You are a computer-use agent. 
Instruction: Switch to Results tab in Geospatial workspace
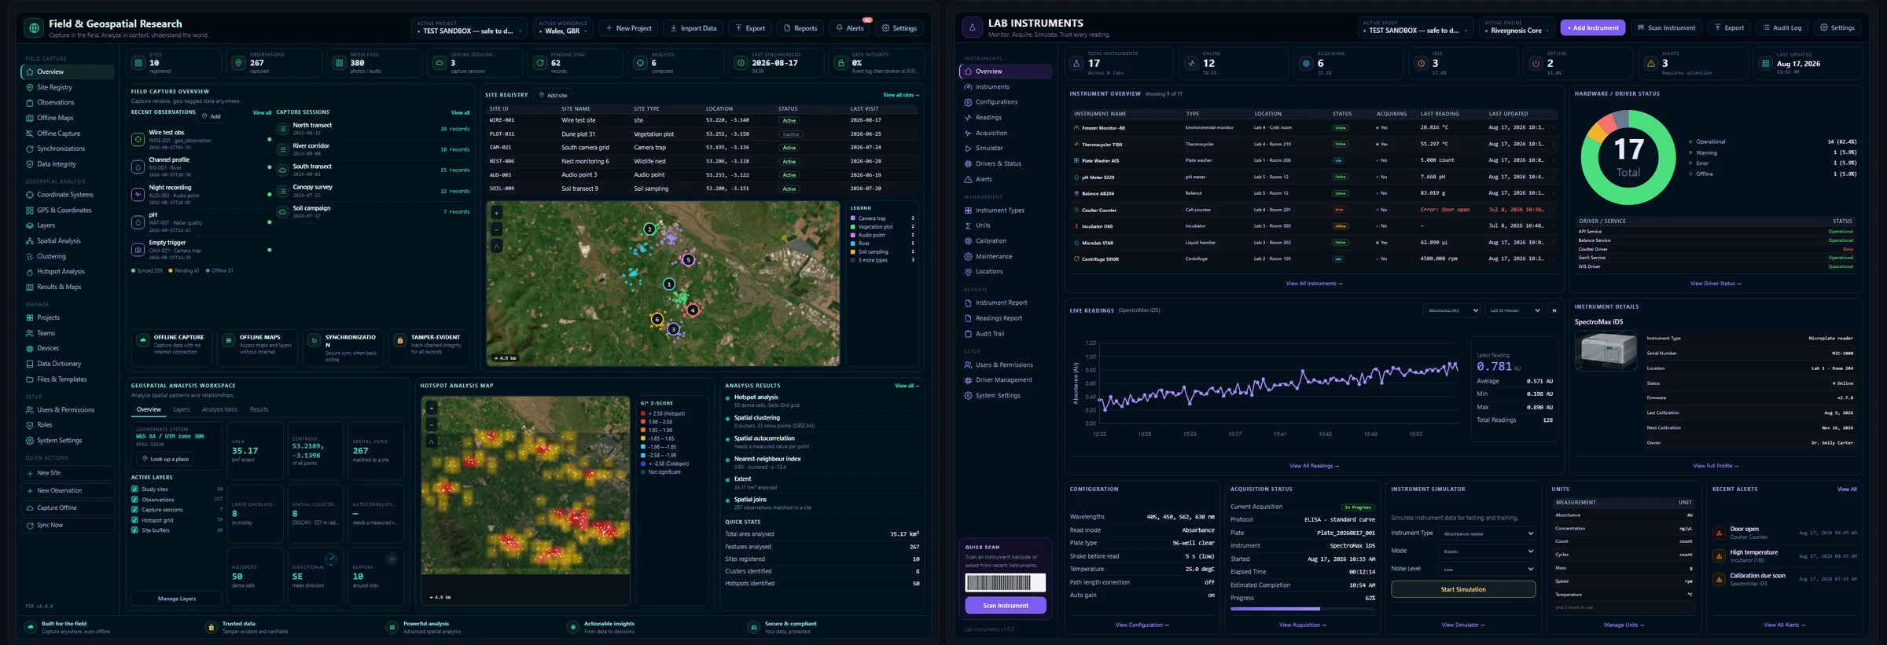tap(259, 409)
